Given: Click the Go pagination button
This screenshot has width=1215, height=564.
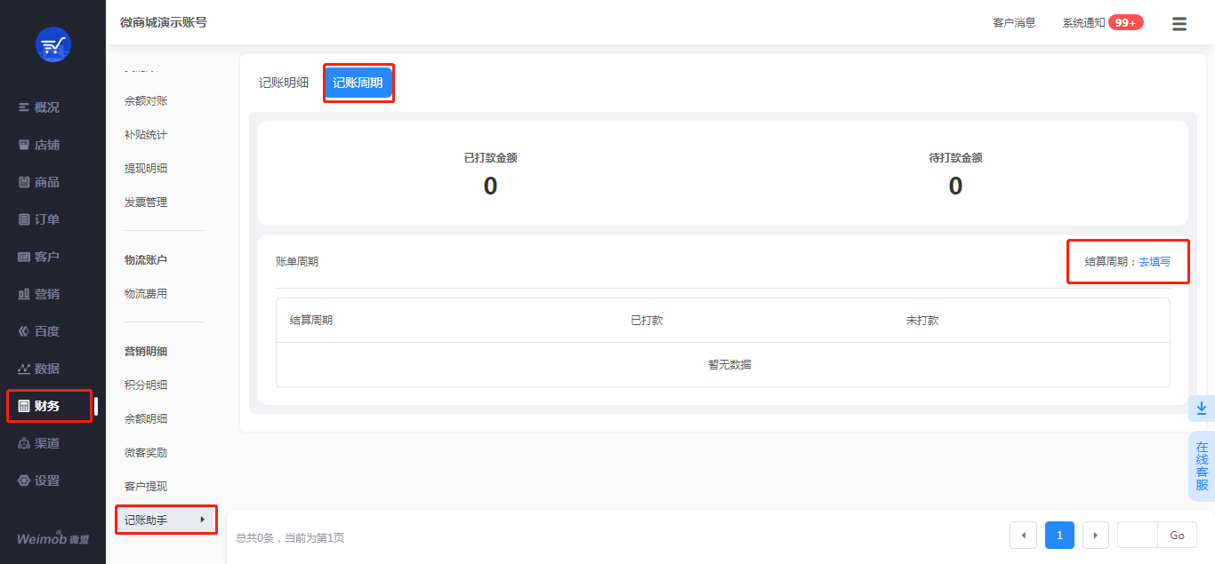Looking at the screenshot, I should 1178,536.
